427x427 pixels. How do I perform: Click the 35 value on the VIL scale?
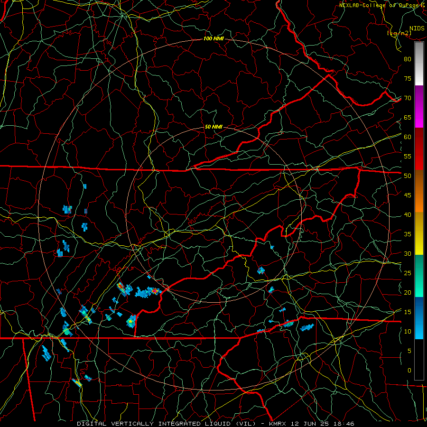[x=408, y=234]
